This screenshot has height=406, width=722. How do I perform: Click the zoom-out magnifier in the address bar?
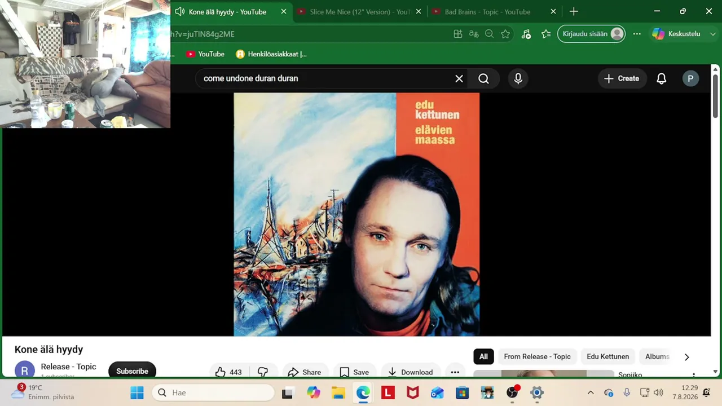[490, 34]
